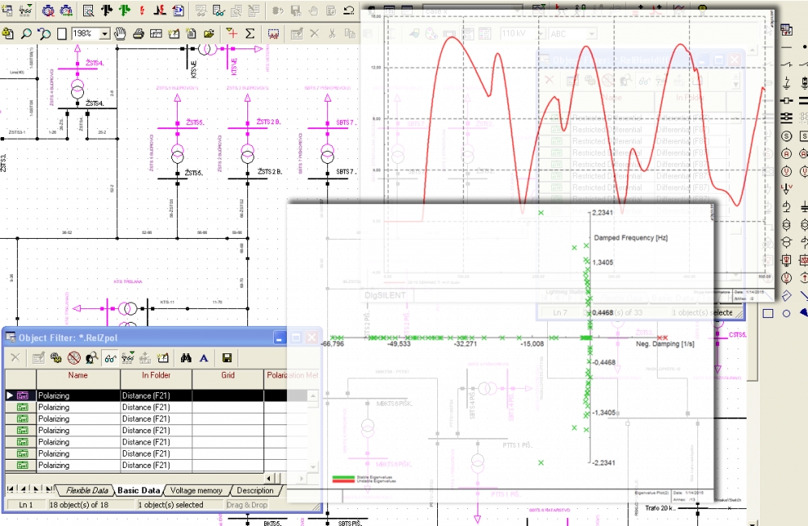Click the dashed text-box annotation icon

[273, 34]
